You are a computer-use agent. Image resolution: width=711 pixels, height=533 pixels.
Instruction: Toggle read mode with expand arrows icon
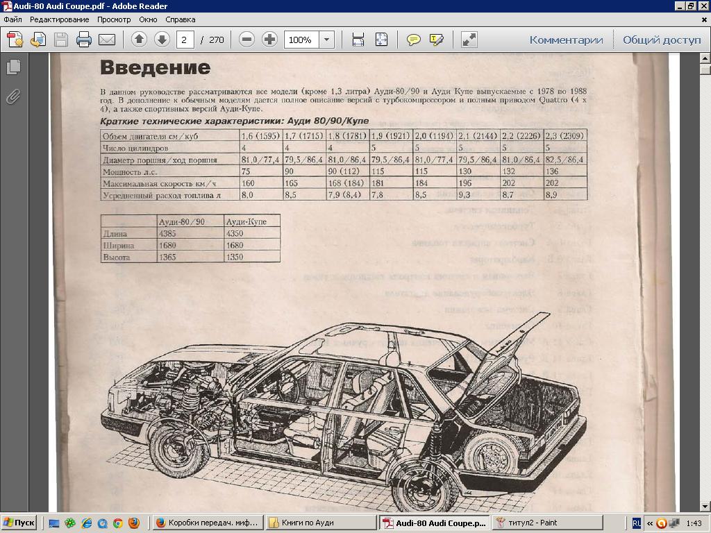(x=469, y=40)
